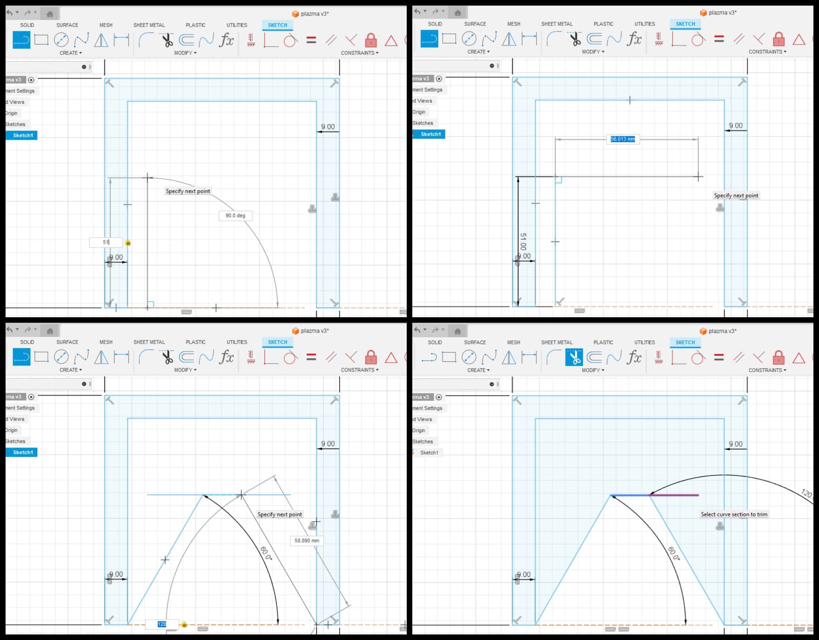Open CREATE dropdown in top-left panel
Image resolution: width=819 pixels, height=640 pixels.
tap(71, 53)
